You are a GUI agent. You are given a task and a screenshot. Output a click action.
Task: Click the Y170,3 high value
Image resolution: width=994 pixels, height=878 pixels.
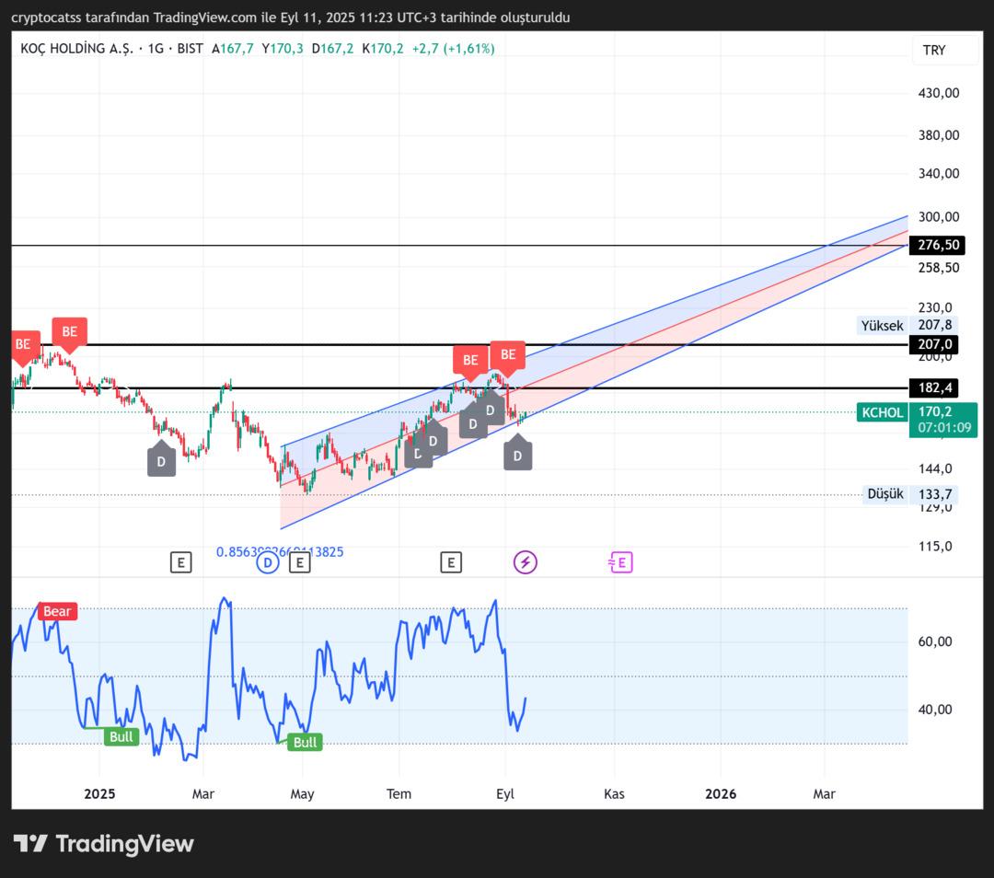pos(283,49)
